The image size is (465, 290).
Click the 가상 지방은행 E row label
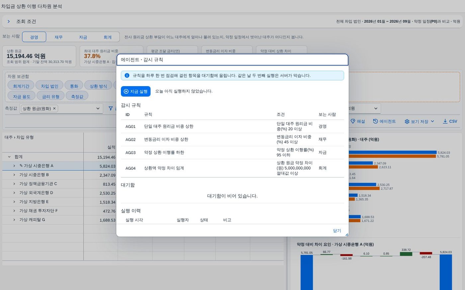34,202
